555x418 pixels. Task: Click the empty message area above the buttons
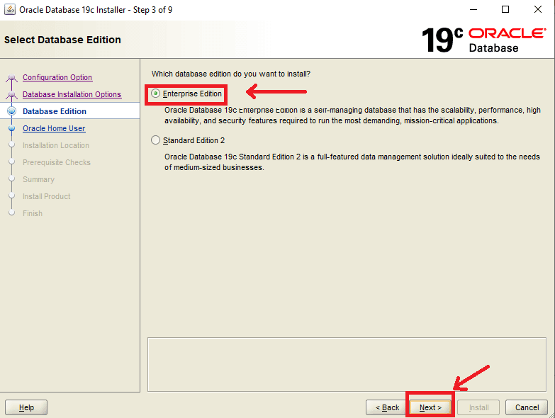click(x=347, y=363)
